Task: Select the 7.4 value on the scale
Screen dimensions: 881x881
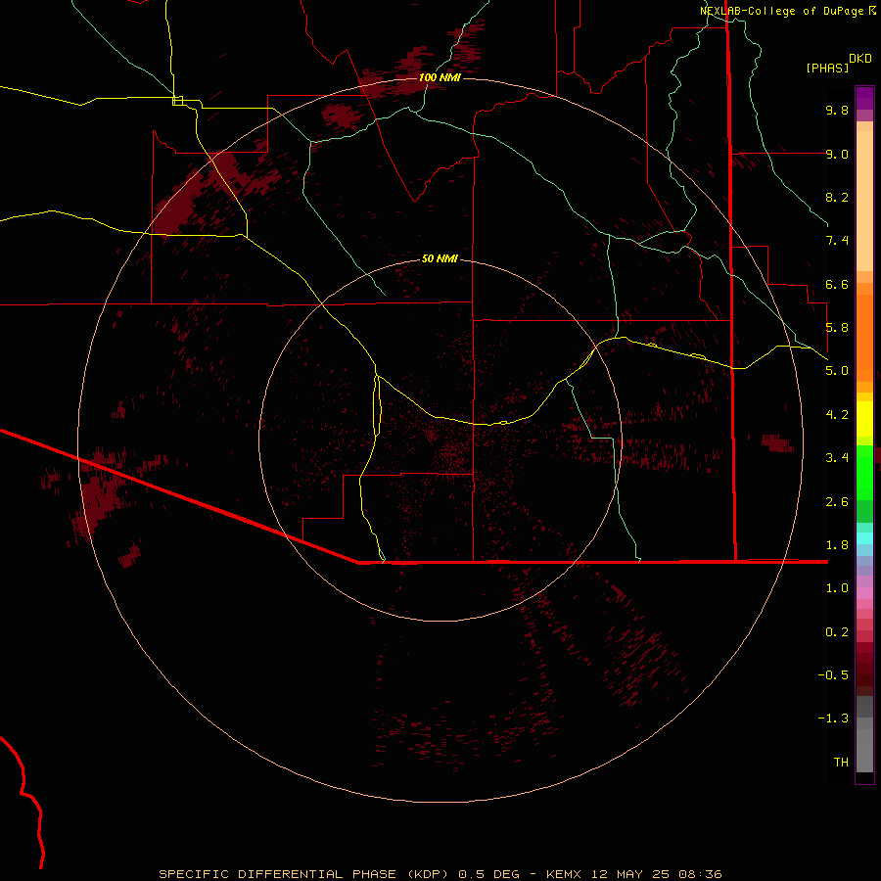Action: pyautogui.click(x=837, y=241)
